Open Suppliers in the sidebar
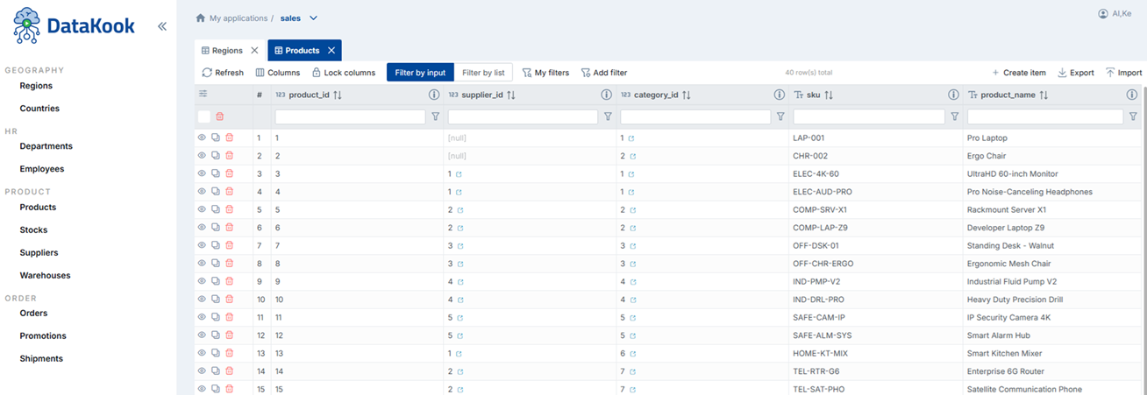 39,252
